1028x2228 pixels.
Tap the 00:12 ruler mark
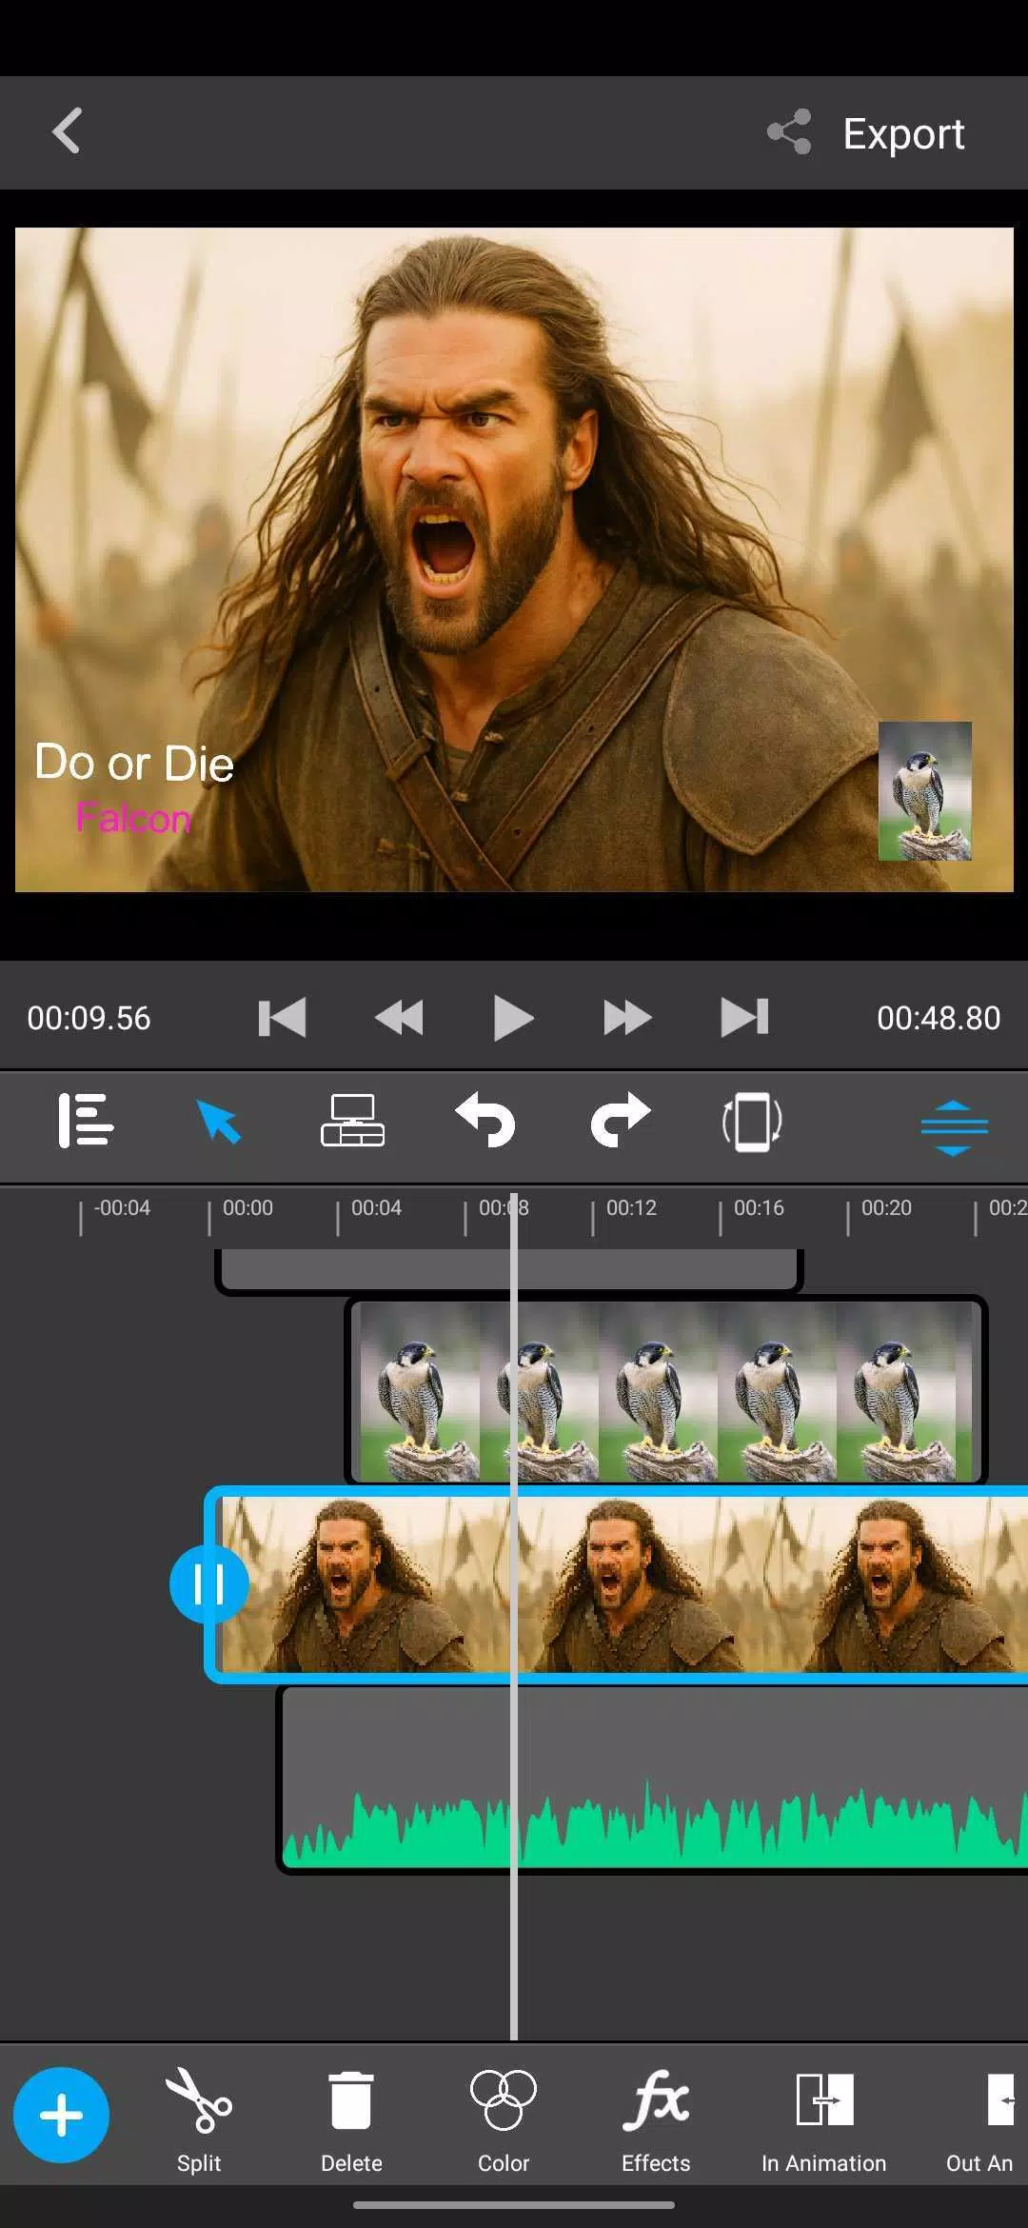point(631,1207)
